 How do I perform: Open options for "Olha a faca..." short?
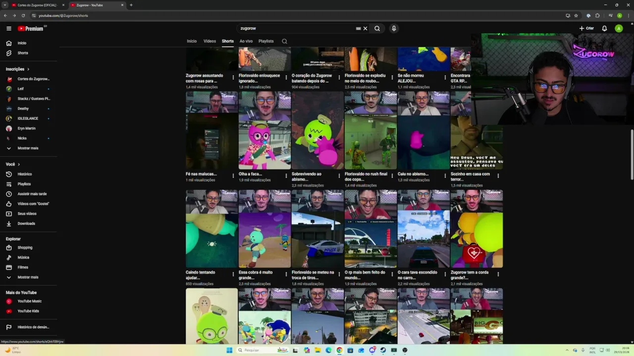click(286, 176)
